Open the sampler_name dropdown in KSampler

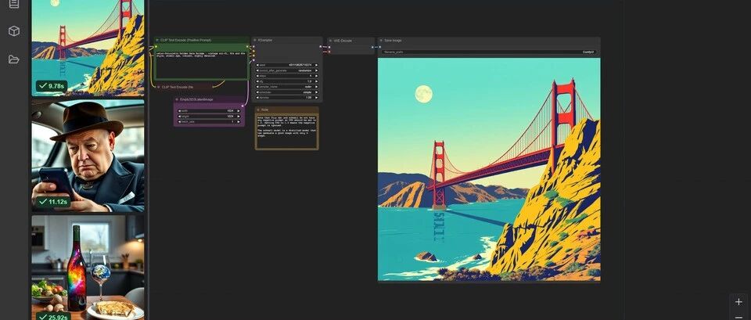[x=287, y=87]
